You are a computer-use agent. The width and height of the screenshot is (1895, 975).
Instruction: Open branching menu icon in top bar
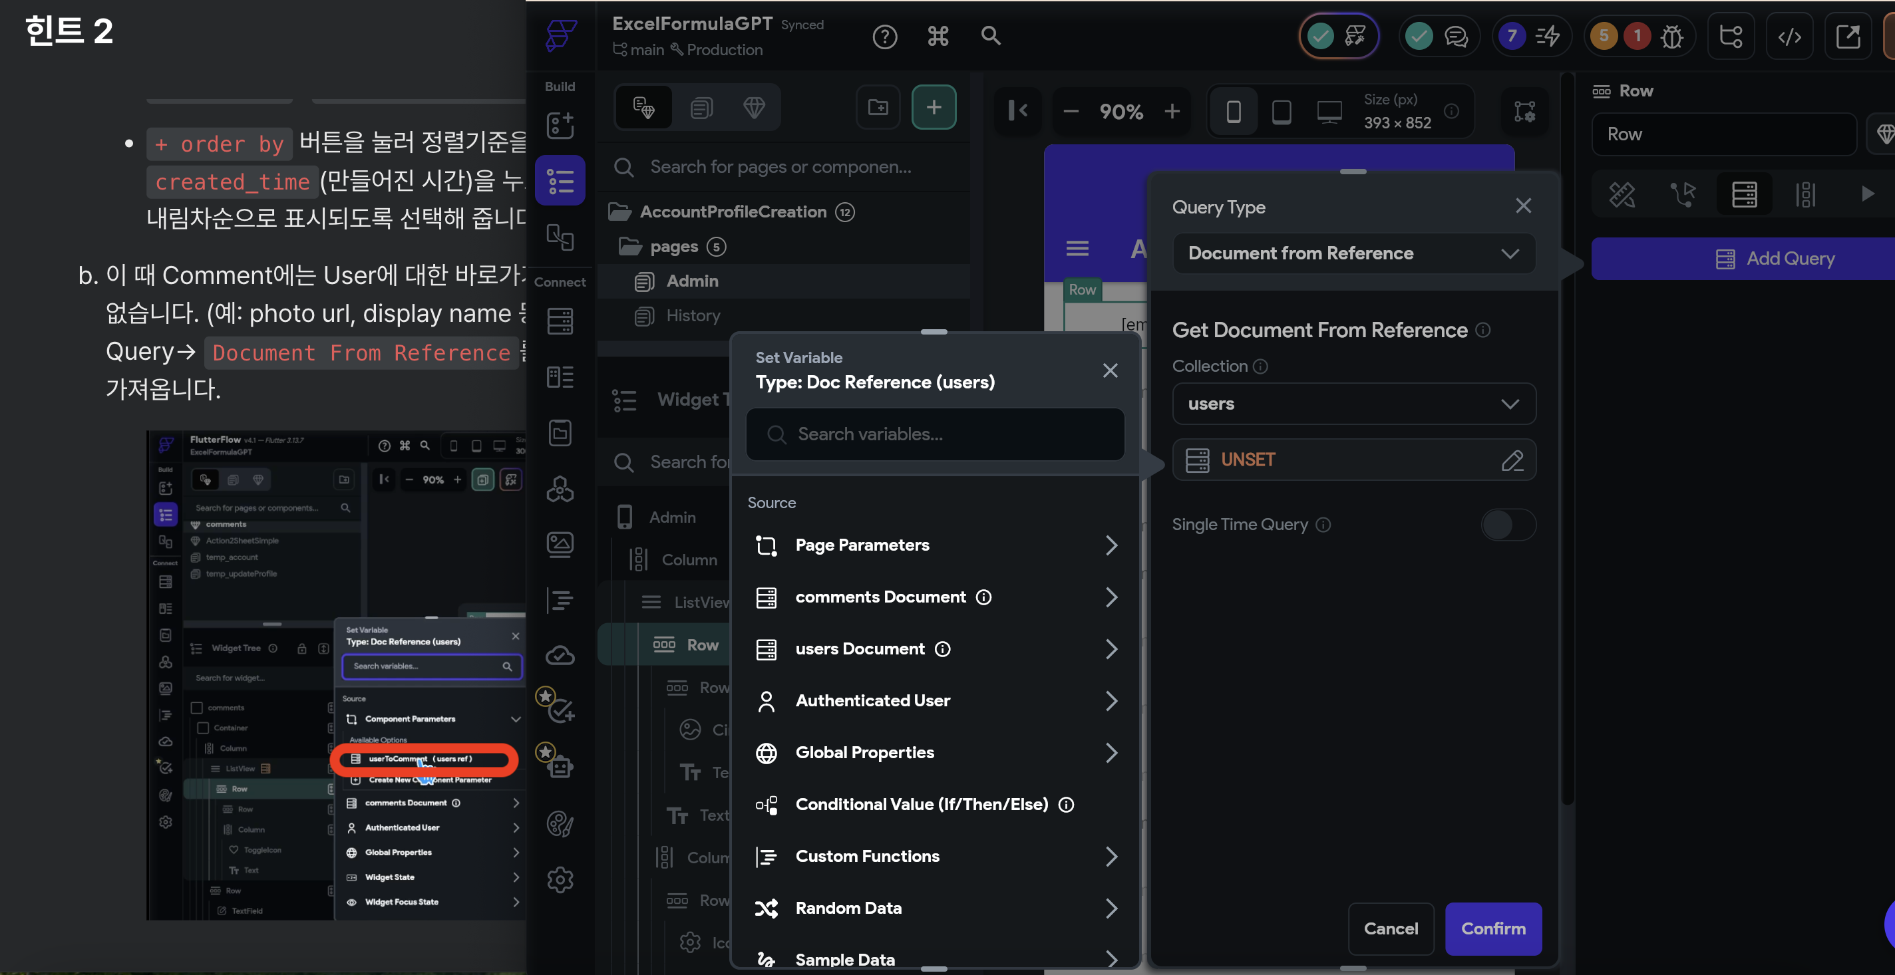click(1730, 36)
